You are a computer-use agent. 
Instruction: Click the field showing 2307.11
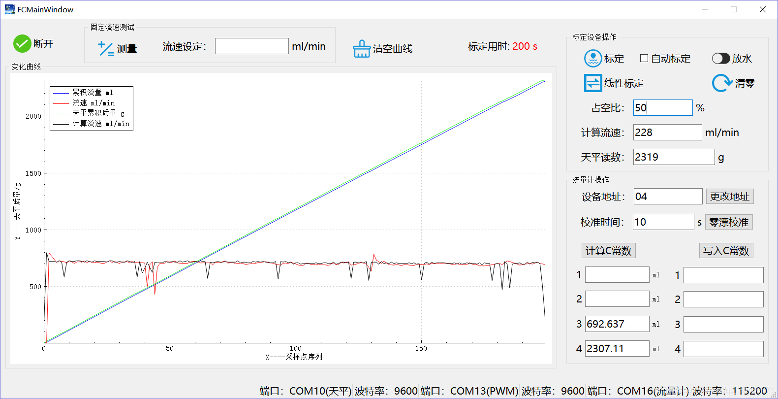tap(617, 349)
